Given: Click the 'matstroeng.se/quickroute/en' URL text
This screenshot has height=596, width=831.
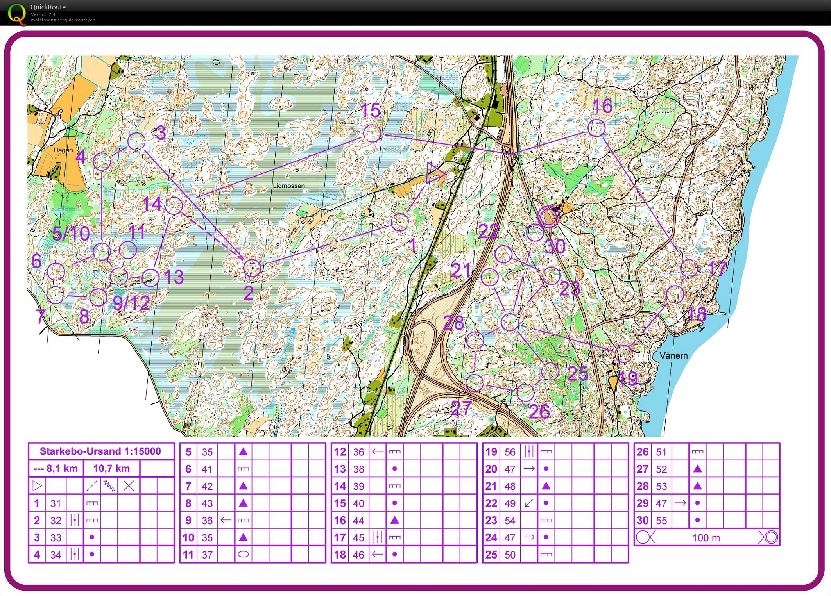Looking at the screenshot, I should coord(63,20).
